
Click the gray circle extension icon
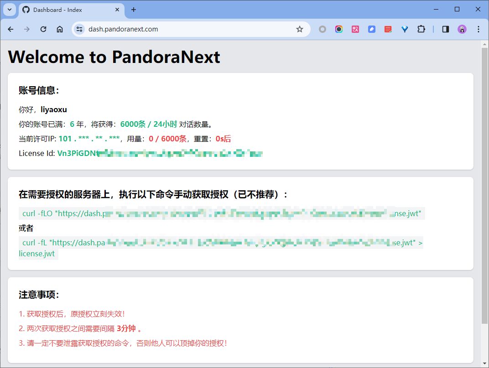(x=323, y=29)
